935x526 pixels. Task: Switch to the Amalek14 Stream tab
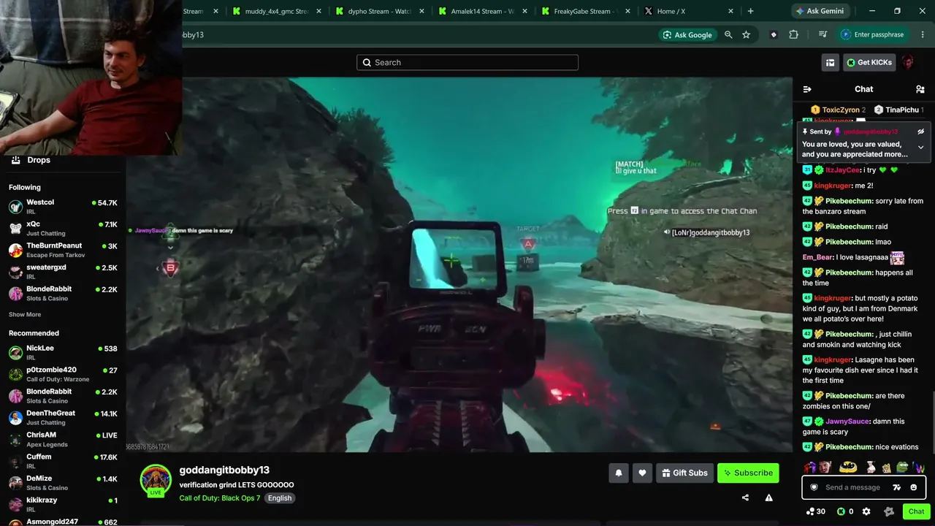483,11
